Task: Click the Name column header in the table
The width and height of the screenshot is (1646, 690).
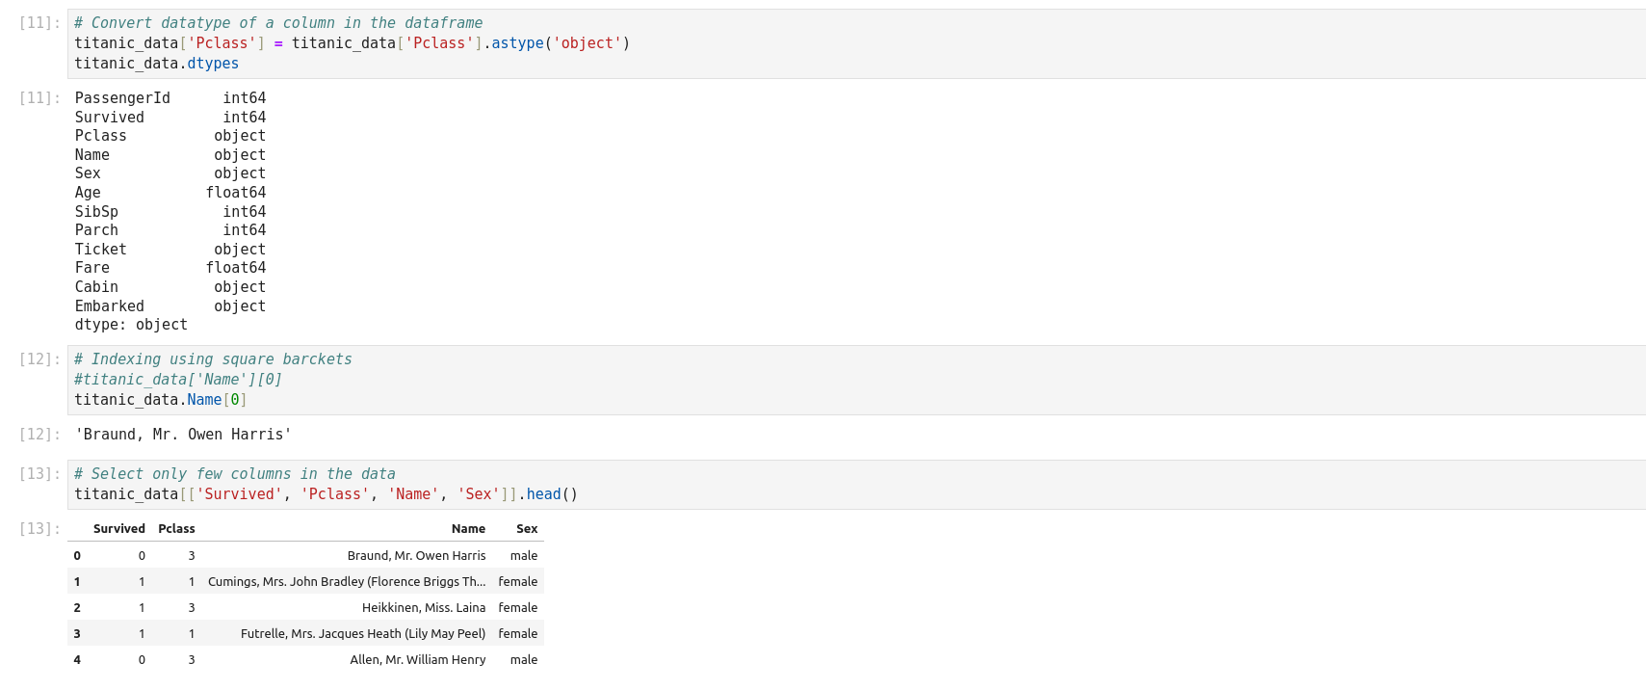Action: point(468,529)
